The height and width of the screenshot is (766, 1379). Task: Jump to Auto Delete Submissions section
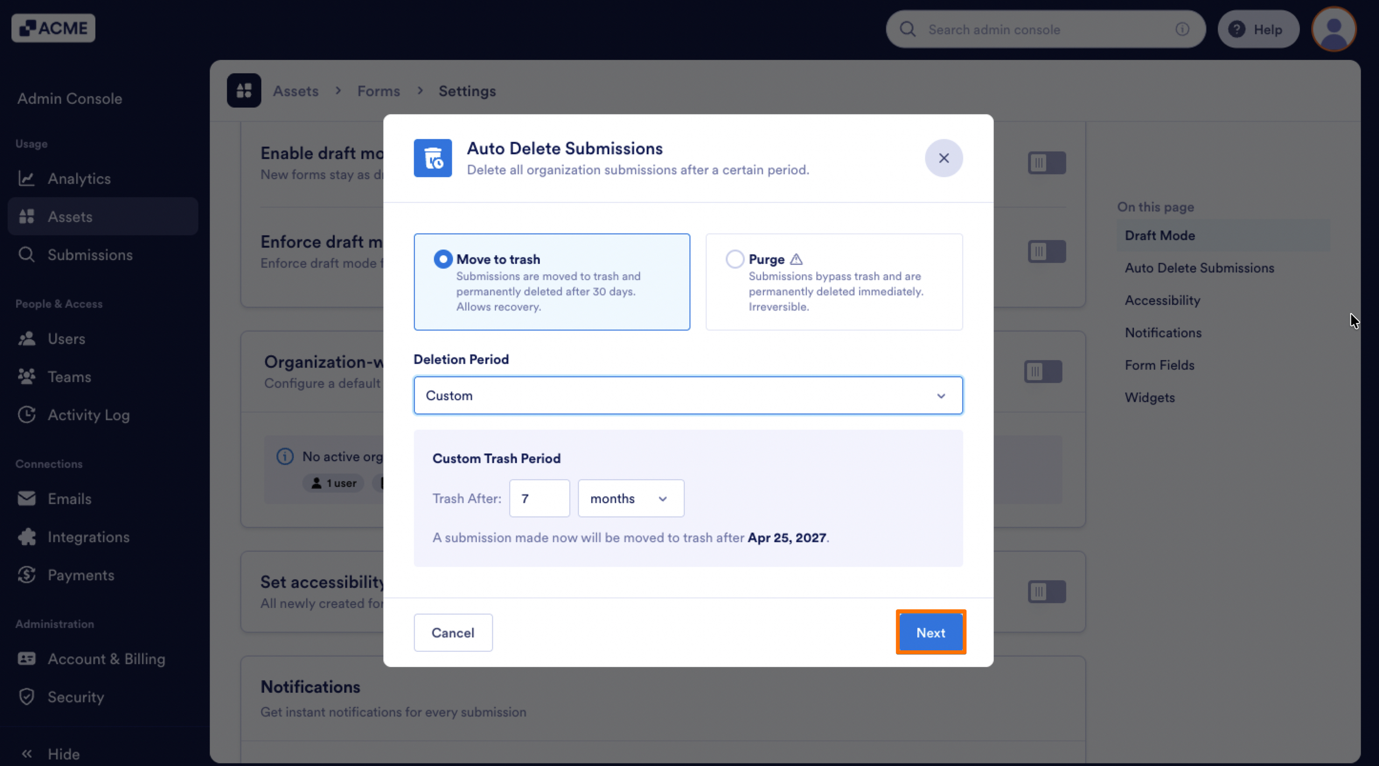1199,268
